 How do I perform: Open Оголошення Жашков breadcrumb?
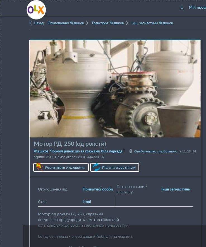point(66,23)
